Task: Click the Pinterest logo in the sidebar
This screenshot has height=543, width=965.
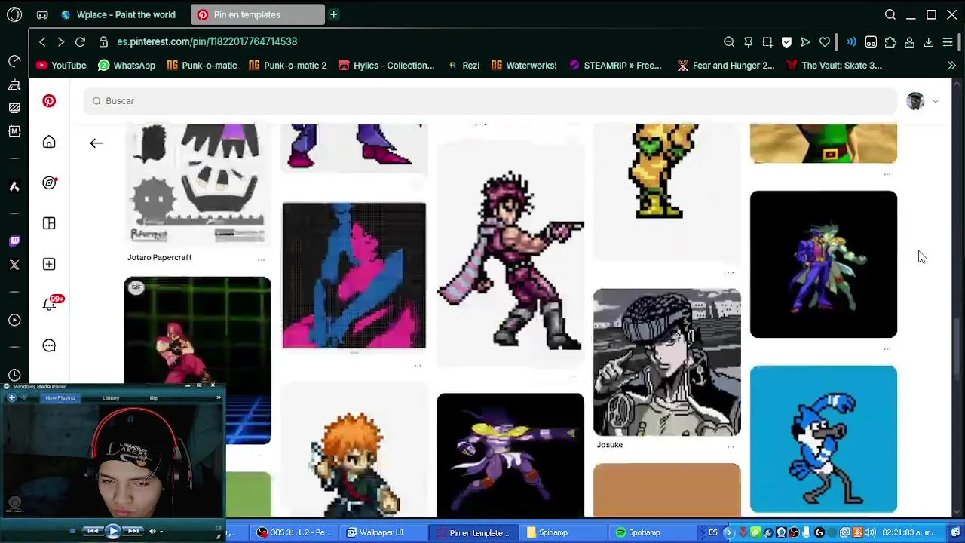Action: (x=49, y=101)
